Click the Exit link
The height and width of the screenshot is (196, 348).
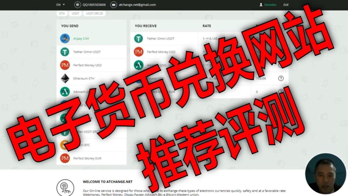click(286, 5)
